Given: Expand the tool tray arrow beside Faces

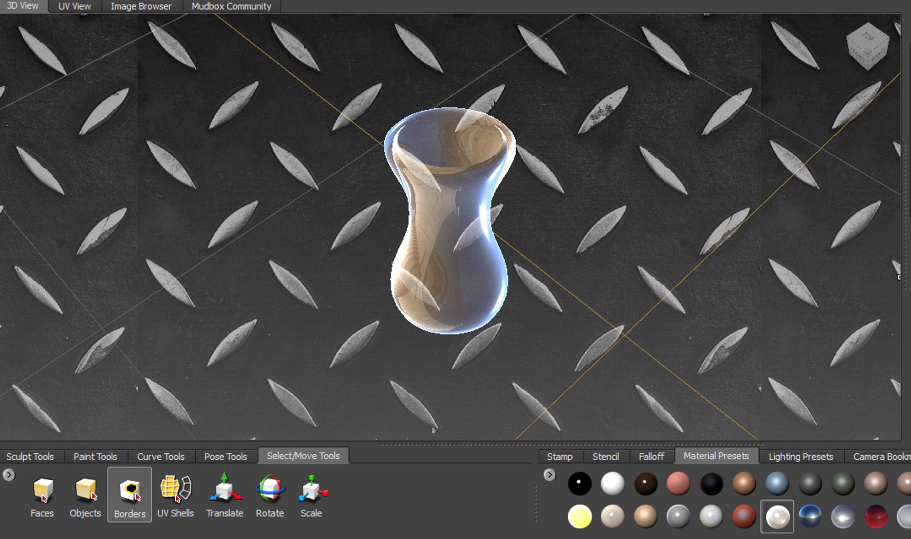Looking at the screenshot, I should coord(8,475).
